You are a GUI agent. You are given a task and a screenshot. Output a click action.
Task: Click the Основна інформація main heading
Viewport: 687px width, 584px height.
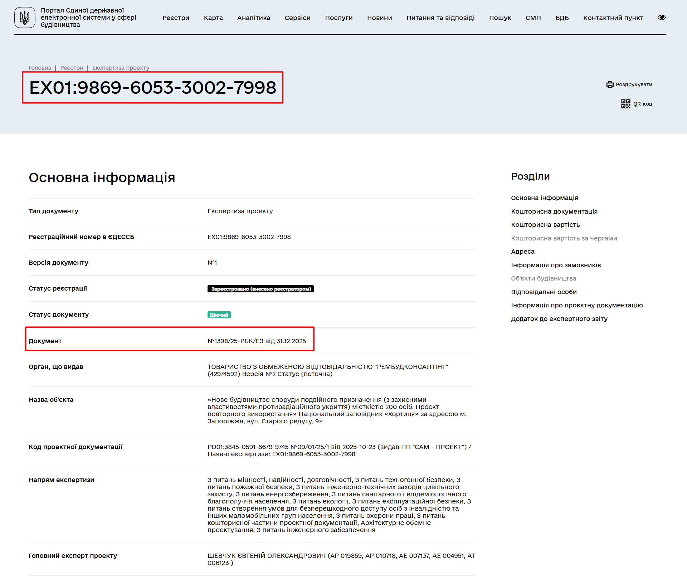click(x=102, y=177)
